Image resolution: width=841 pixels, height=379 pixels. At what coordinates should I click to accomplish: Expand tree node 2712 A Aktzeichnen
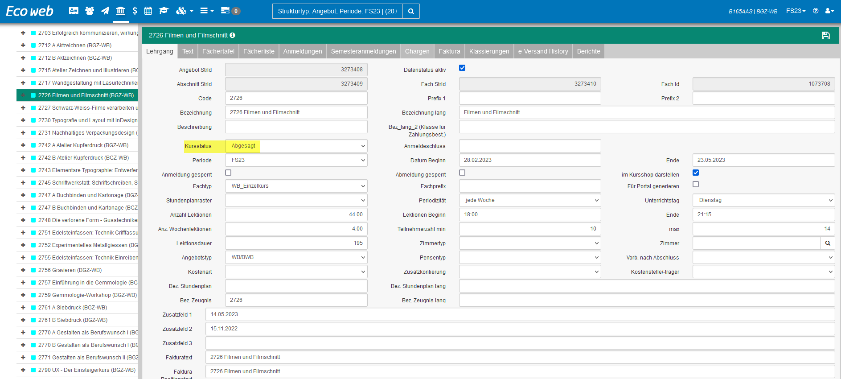(23, 45)
